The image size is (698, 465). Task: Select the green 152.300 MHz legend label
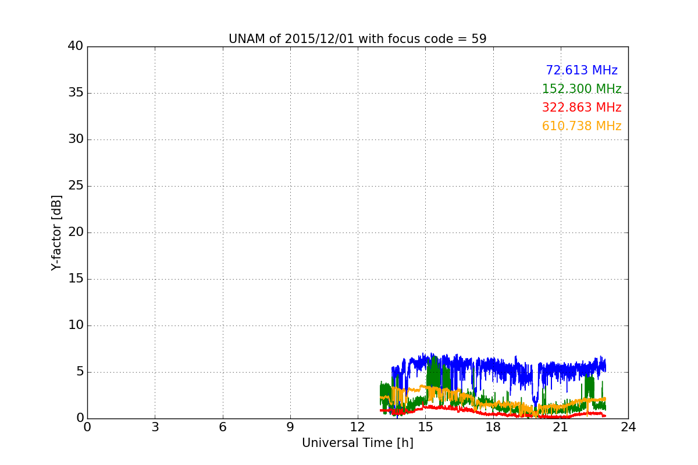click(x=582, y=89)
